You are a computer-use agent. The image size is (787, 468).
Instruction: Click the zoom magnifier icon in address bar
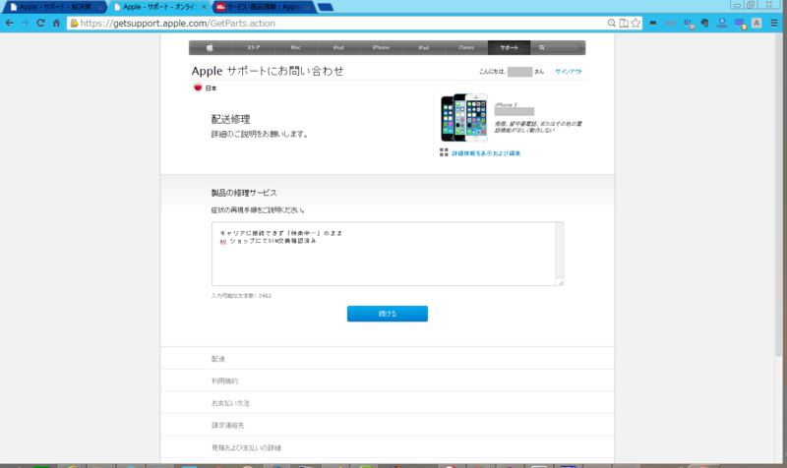coord(611,23)
